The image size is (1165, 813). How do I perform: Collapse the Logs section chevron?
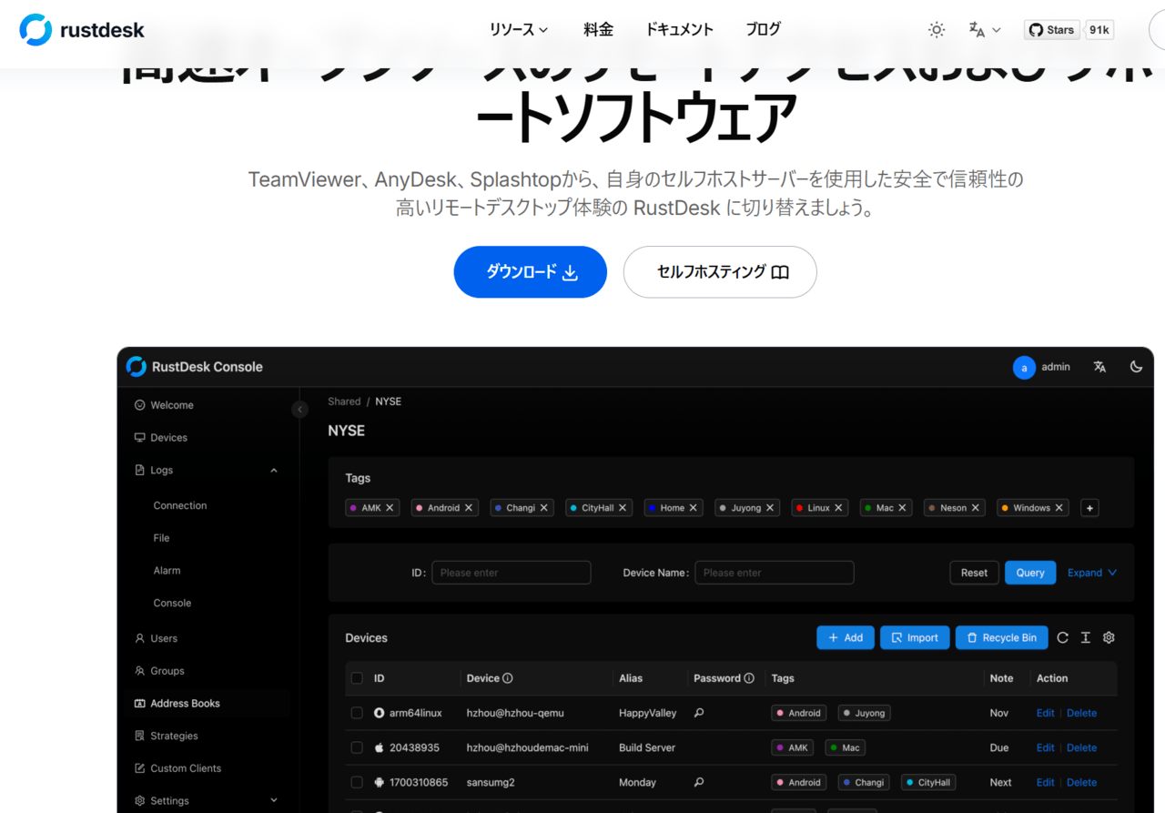274,471
